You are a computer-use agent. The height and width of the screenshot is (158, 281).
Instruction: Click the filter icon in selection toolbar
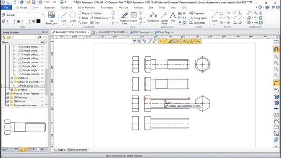click(x=134, y=41)
